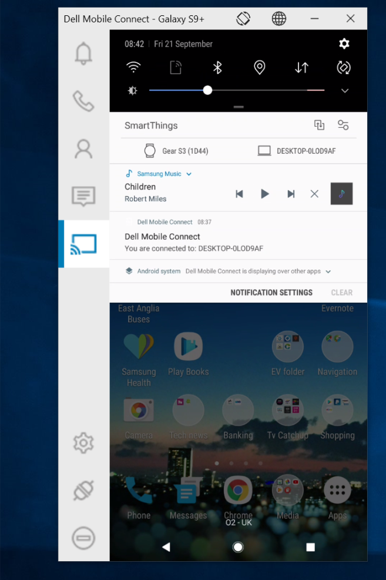Click the Android system layers icon
The width and height of the screenshot is (386, 580).
(129, 271)
